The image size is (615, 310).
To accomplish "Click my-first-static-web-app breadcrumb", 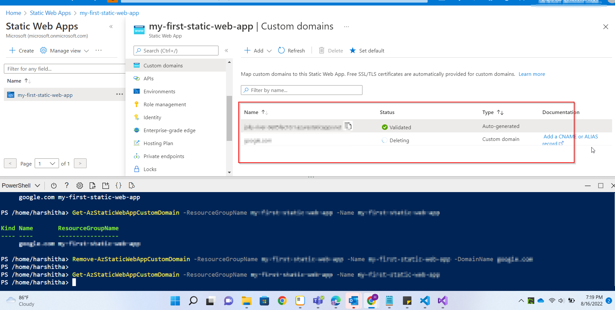I will 109,13.
